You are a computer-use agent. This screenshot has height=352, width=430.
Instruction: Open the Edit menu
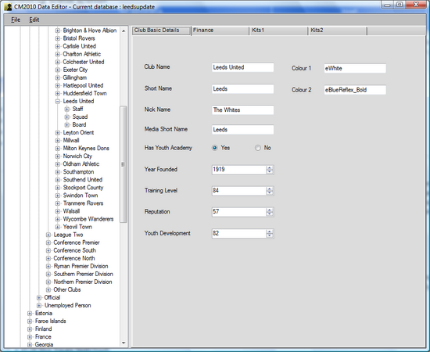pyautogui.click(x=34, y=20)
